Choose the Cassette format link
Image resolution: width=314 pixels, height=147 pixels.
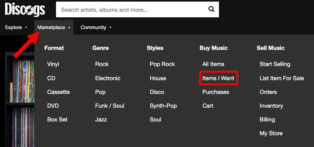click(x=58, y=92)
